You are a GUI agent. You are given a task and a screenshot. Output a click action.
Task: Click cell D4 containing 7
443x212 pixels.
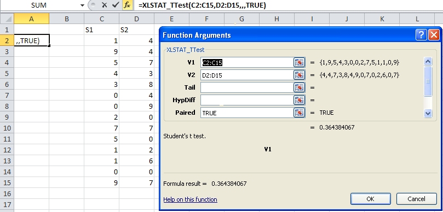[136, 62]
